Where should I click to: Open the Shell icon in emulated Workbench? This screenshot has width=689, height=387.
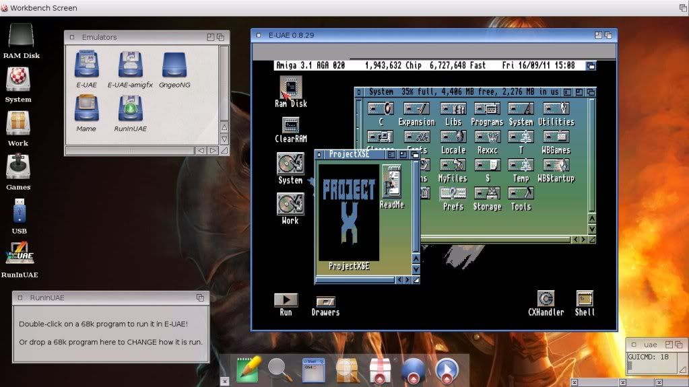(585, 299)
